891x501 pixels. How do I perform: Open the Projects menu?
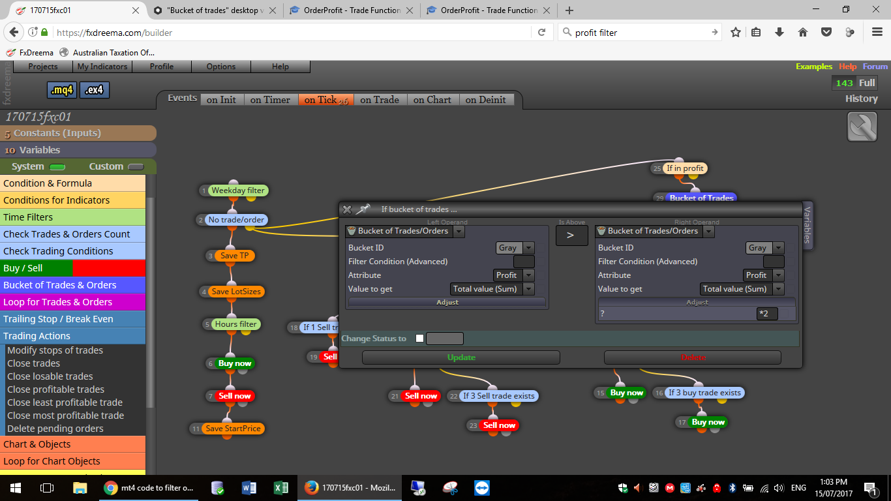pyautogui.click(x=43, y=67)
